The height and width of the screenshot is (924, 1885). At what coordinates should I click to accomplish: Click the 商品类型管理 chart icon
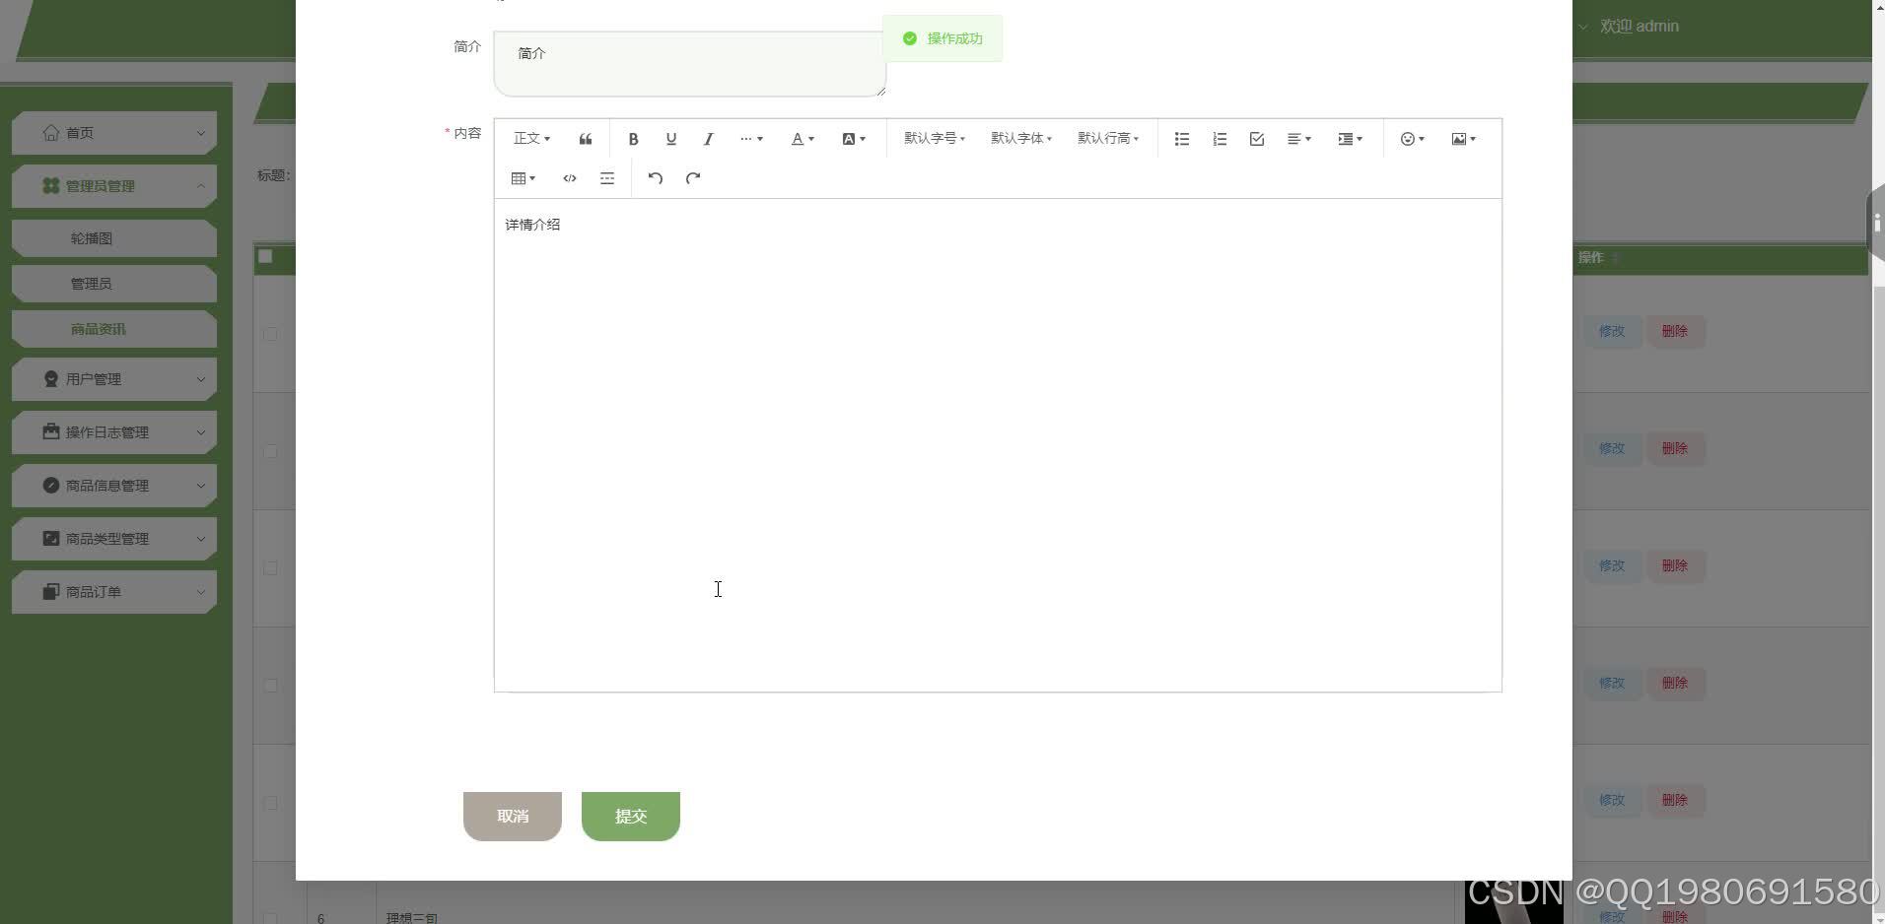click(x=51, y=538)
